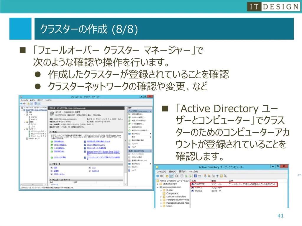Viewport: 302px width, 226px height.
Task: Click WSFC2 computer icon in Active Directory list
Action: [x=193, y=191]
